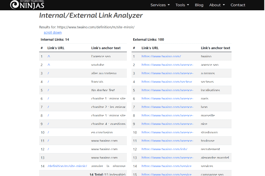Select the anchor text recrutement

coord(210,149)
